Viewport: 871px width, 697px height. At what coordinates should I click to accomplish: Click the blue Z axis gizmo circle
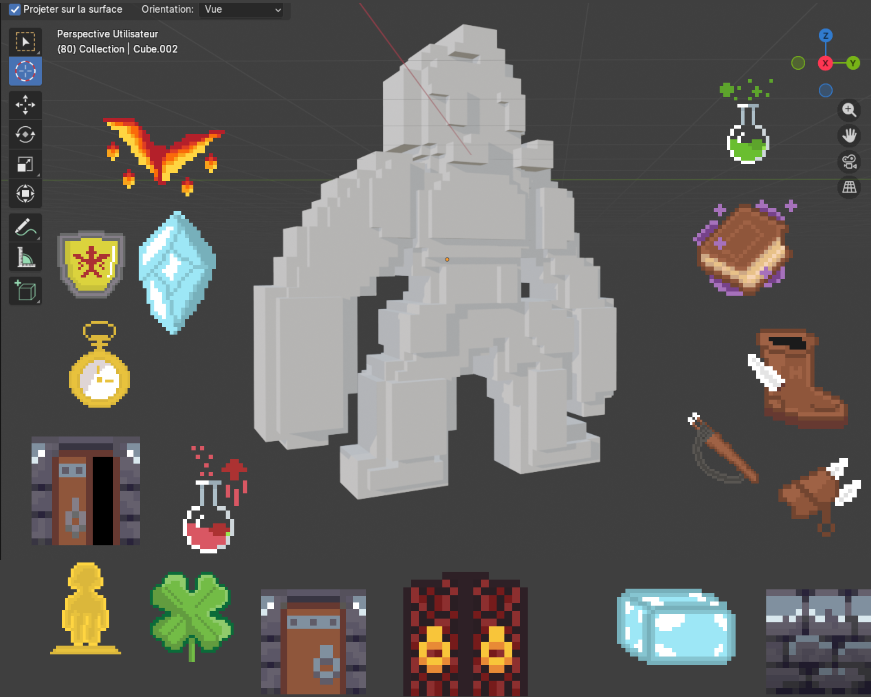(825, 36)
